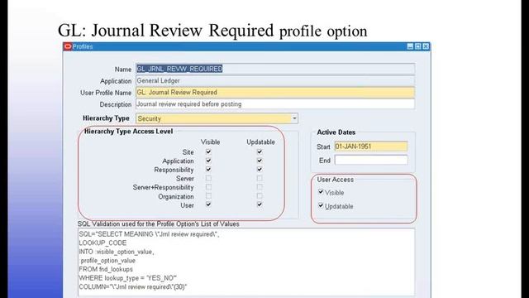Click the 'FROM fnd_lookups' line
Screen dimensions: 529x298
click(x=106, y=269)
